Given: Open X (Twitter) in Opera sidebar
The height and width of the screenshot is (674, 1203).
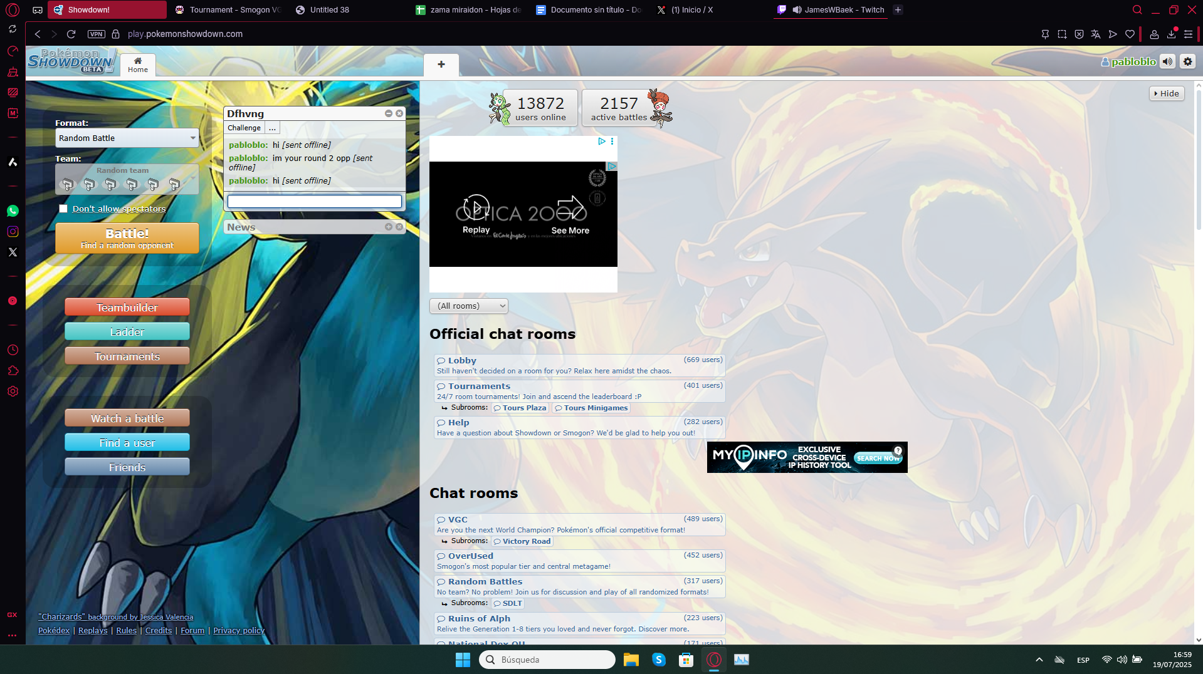Looking at the screenshot, I should (13, 252).
